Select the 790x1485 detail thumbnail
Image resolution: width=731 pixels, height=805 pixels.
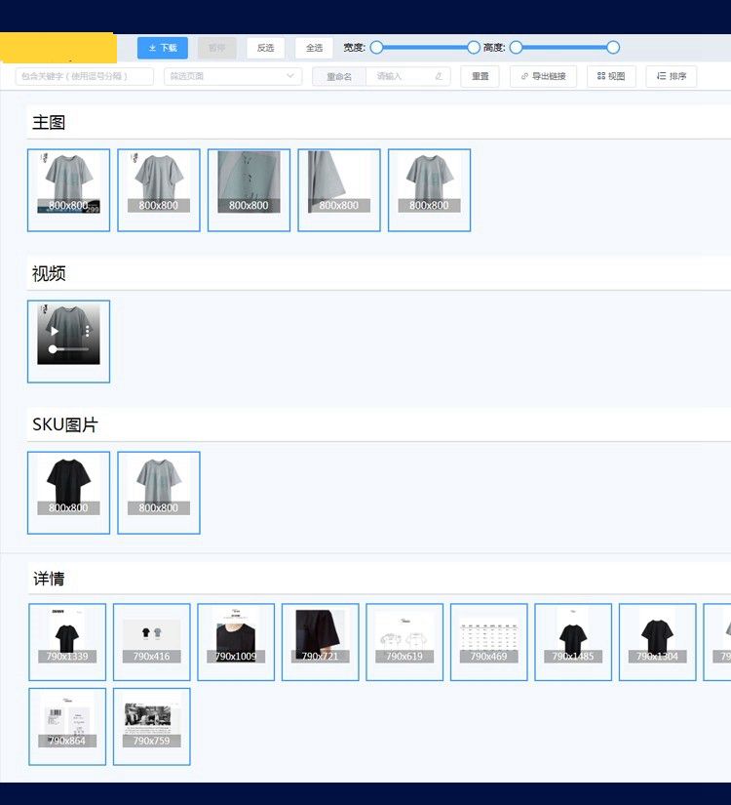coord(573,642)
